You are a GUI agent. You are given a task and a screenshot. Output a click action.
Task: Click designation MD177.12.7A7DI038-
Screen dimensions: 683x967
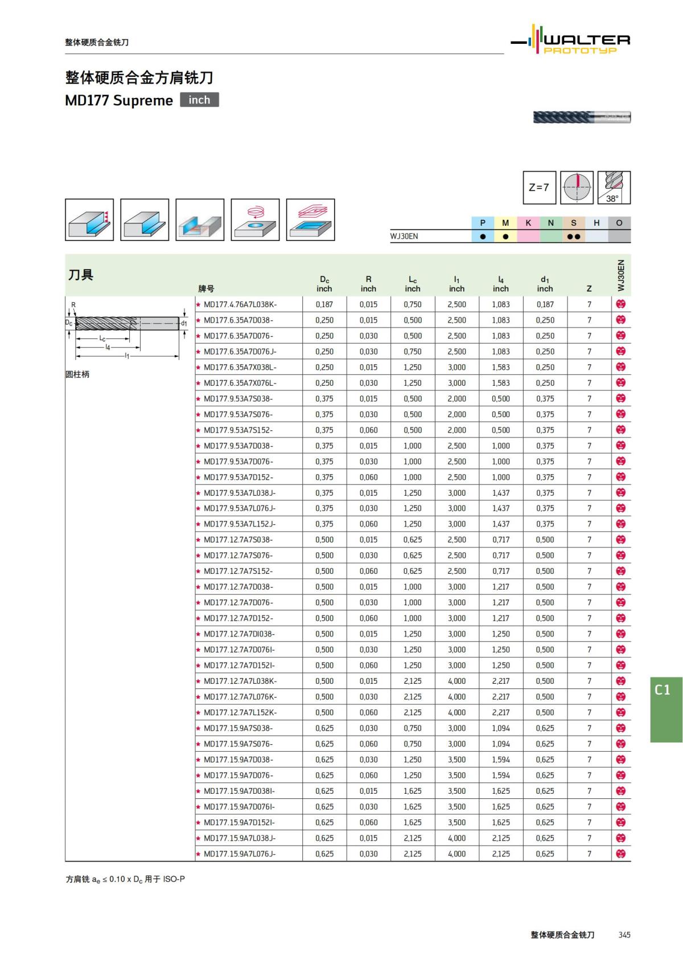pos(240,634)
